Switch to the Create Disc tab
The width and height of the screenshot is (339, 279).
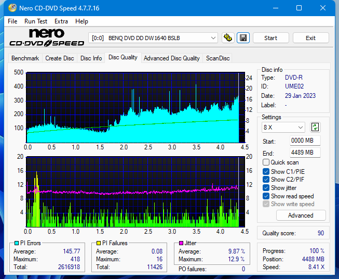60,58
